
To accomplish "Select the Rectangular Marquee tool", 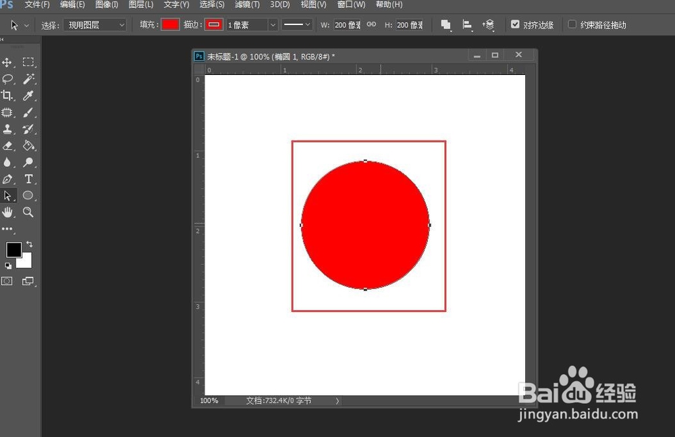I will (28, 63).
